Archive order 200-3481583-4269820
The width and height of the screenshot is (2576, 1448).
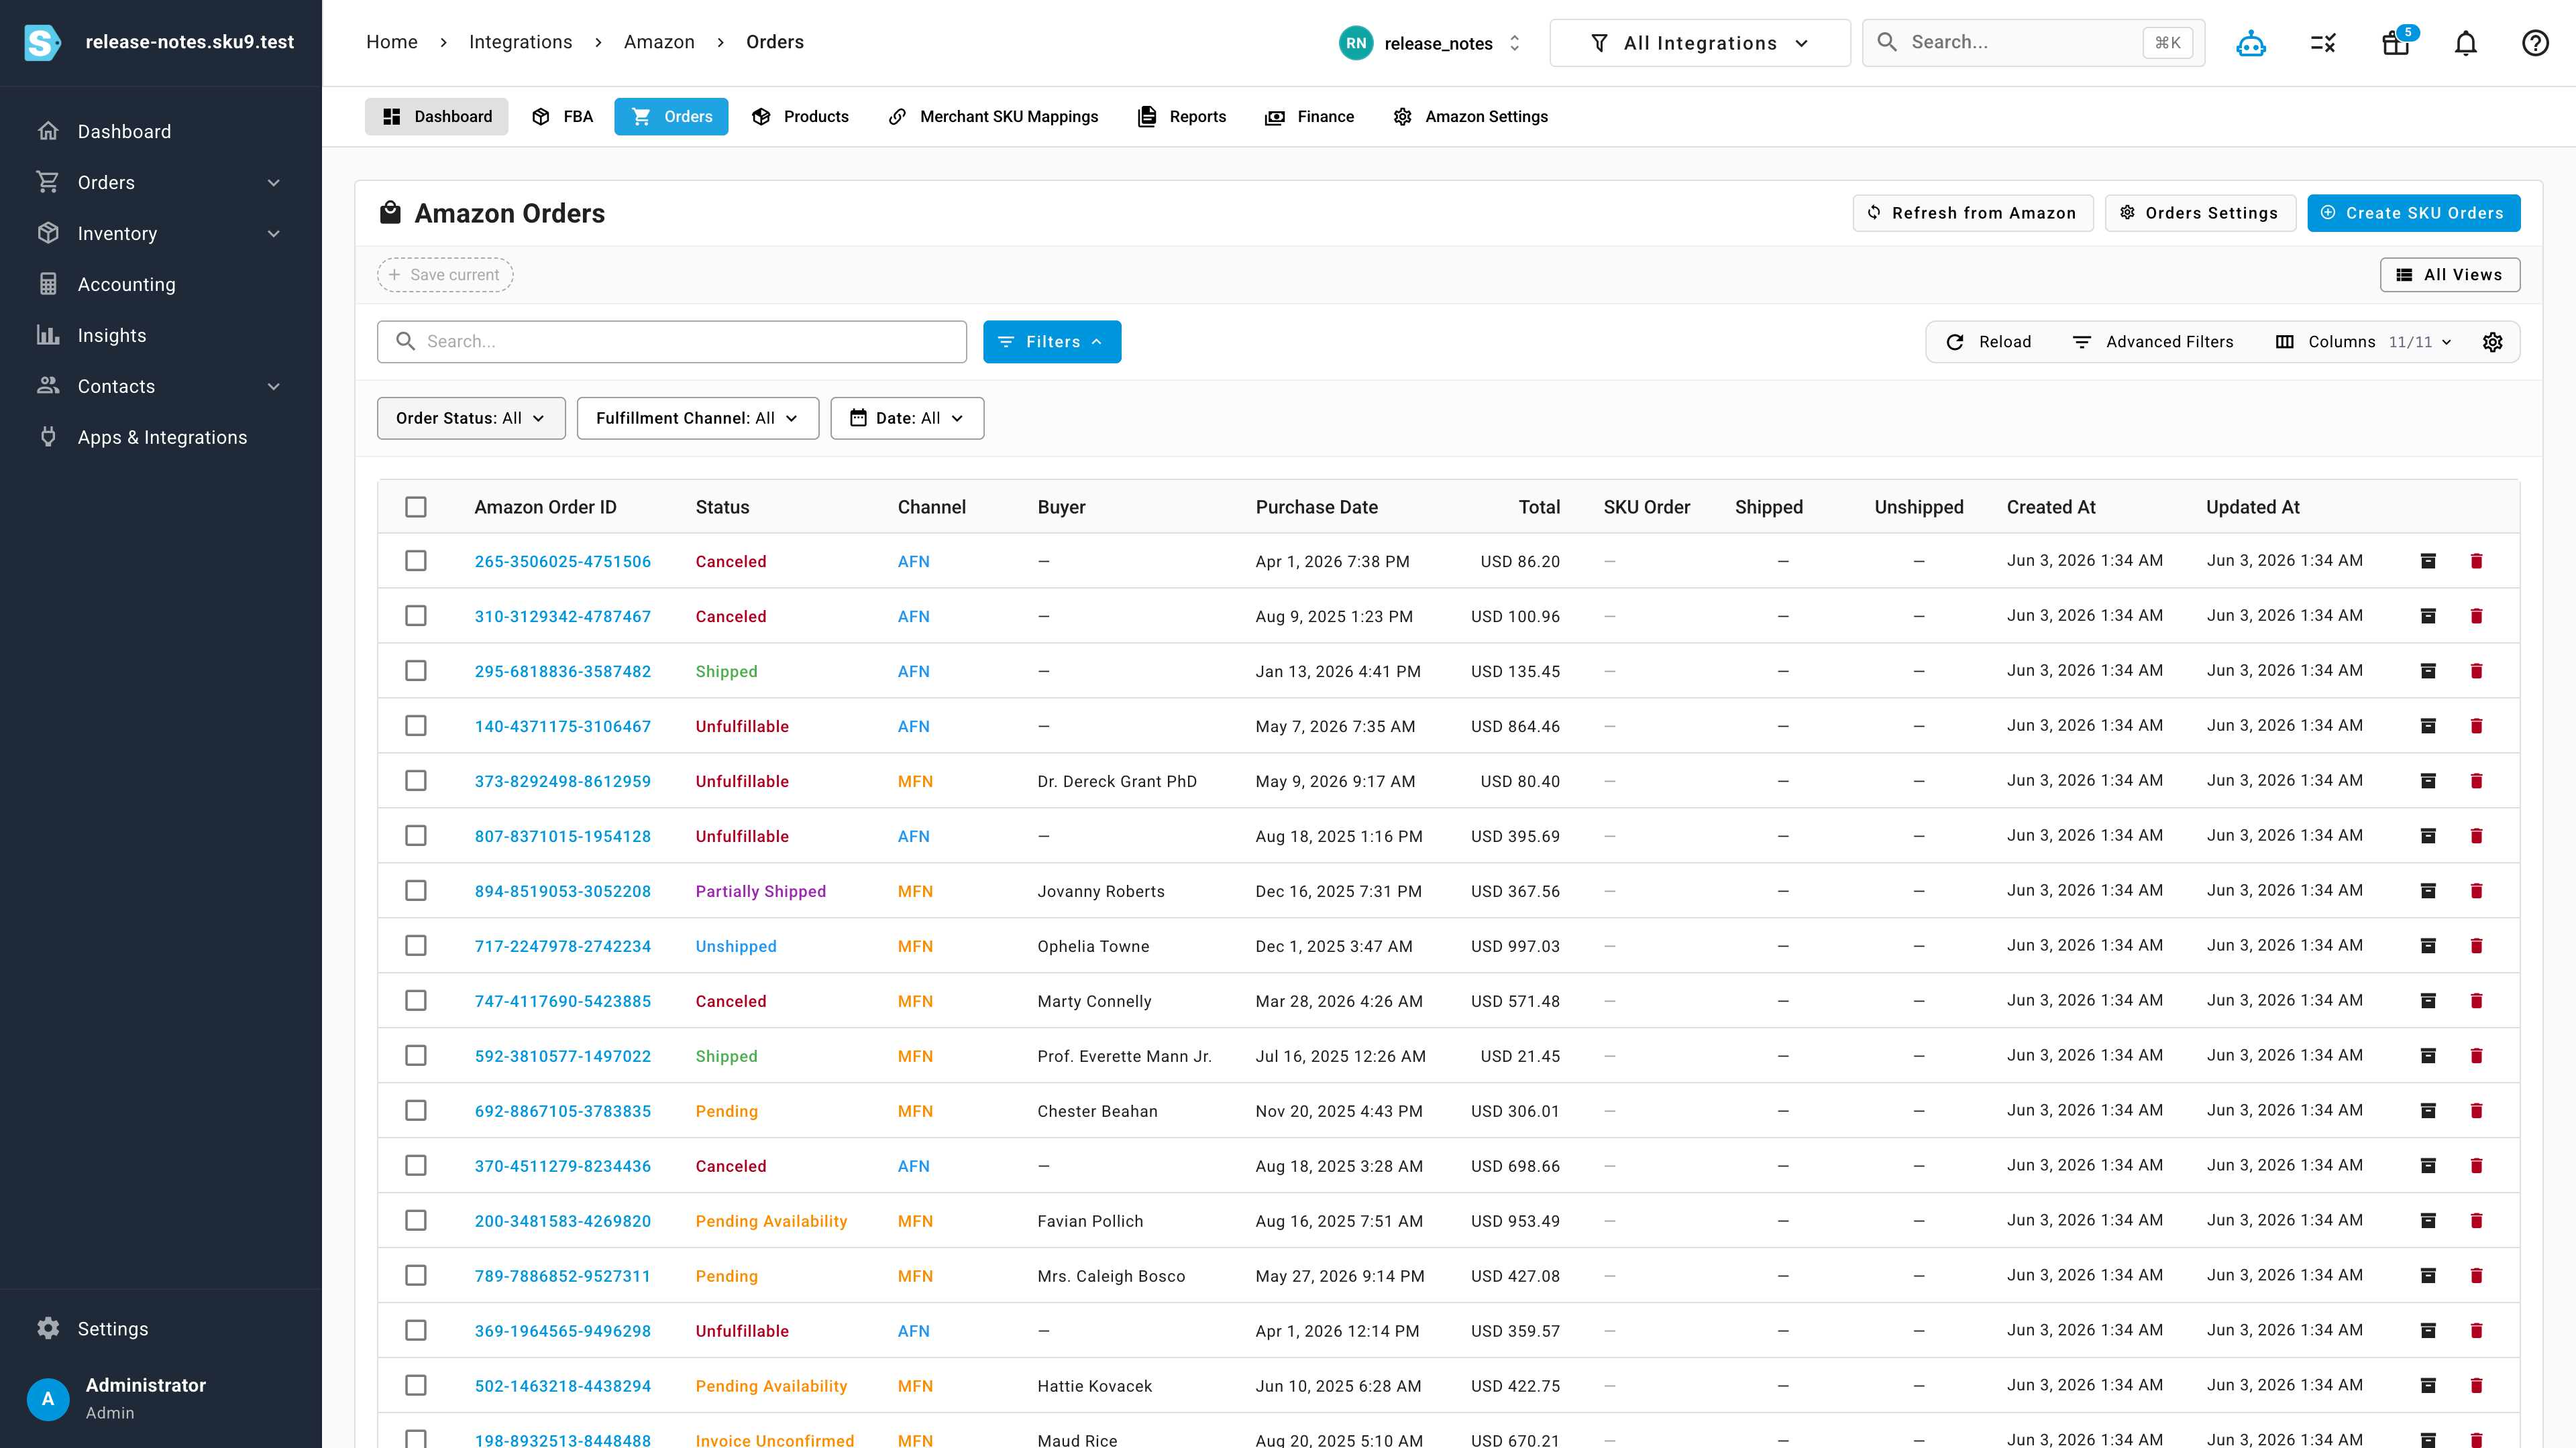click(2428, 1220)
